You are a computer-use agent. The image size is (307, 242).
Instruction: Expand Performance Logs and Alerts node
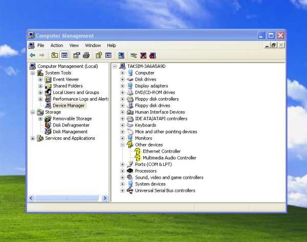40,99
